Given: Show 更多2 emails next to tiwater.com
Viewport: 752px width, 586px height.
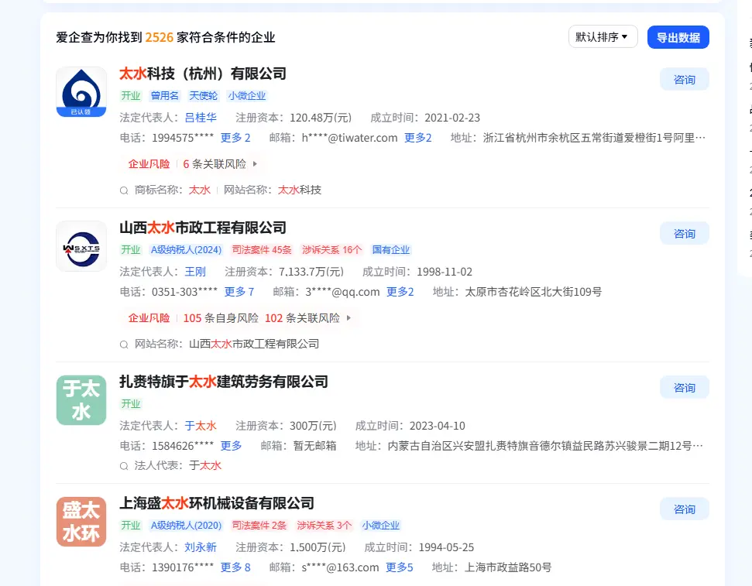Looking at the screenshot, I should click(x=417, y=138).
